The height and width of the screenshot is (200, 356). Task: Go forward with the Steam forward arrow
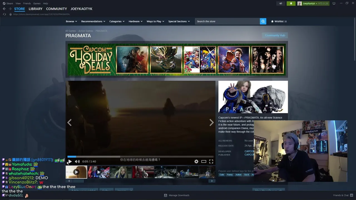pyautogui.click(x=10, y=9)
